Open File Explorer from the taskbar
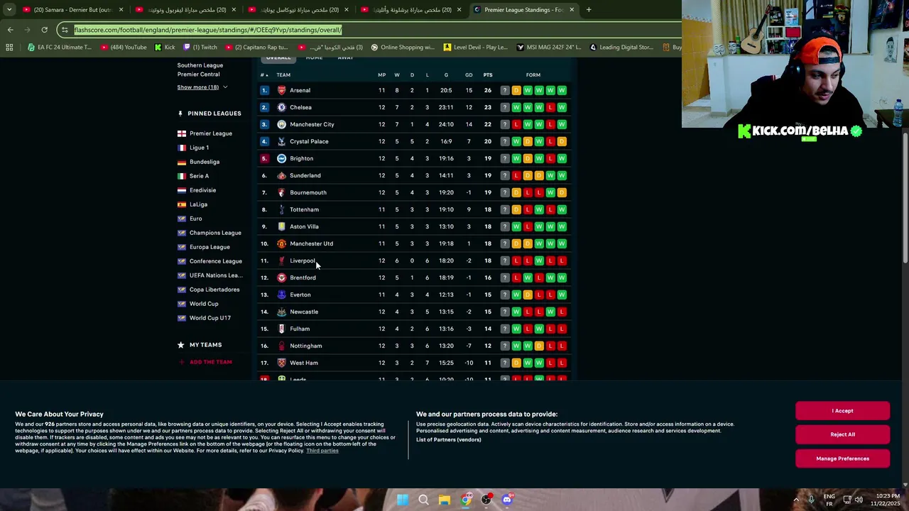This screenshot has width=909, height=511. (445, 500)
